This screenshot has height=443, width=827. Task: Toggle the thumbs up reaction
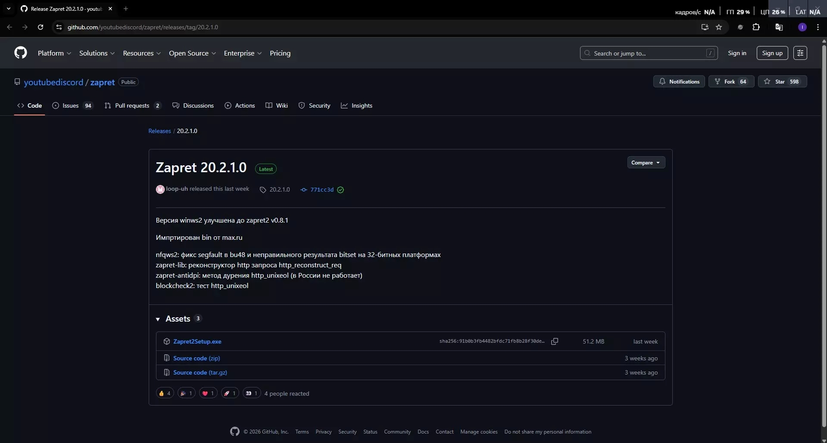(x=165, y=393)
